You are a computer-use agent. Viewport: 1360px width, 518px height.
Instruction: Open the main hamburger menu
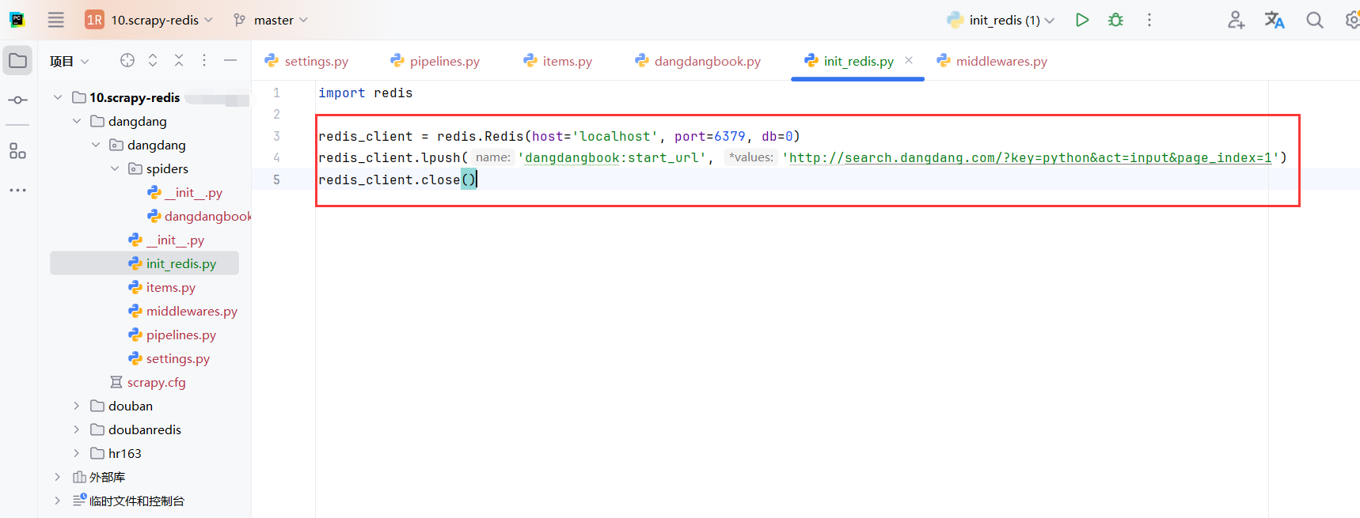coord(55,20)
